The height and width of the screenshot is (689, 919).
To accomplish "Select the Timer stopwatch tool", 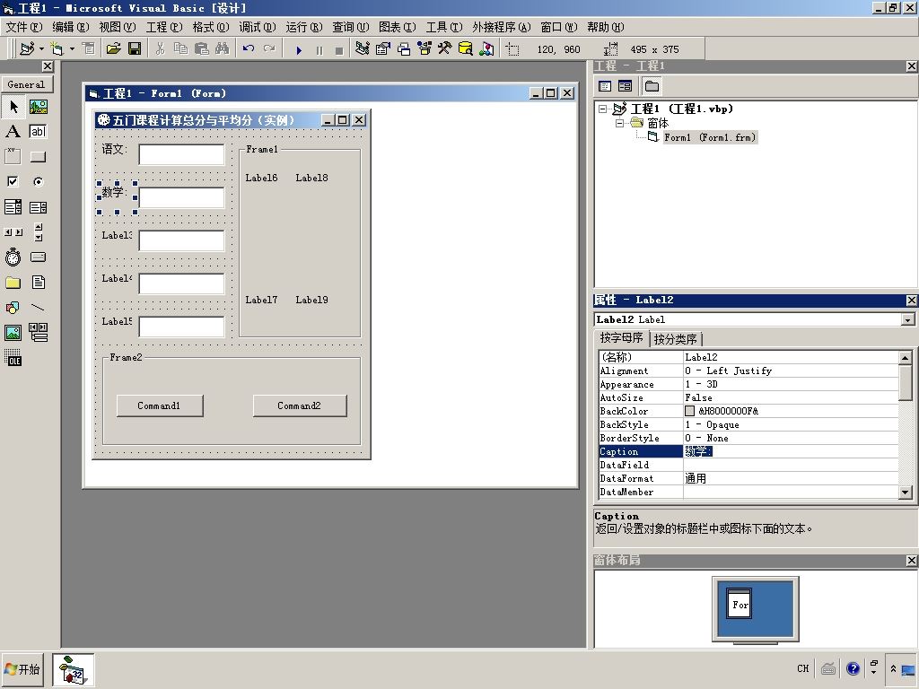I will click(x=13, y=257).
